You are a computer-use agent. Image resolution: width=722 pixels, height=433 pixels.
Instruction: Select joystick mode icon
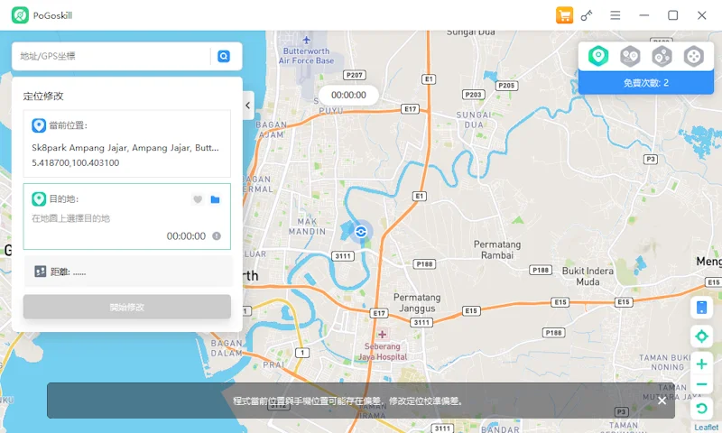tap(693, 57)
